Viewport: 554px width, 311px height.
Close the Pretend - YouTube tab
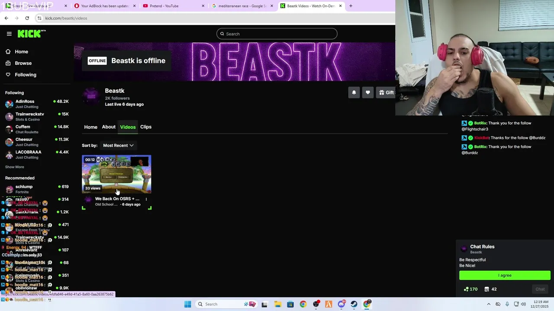(203, 6)
